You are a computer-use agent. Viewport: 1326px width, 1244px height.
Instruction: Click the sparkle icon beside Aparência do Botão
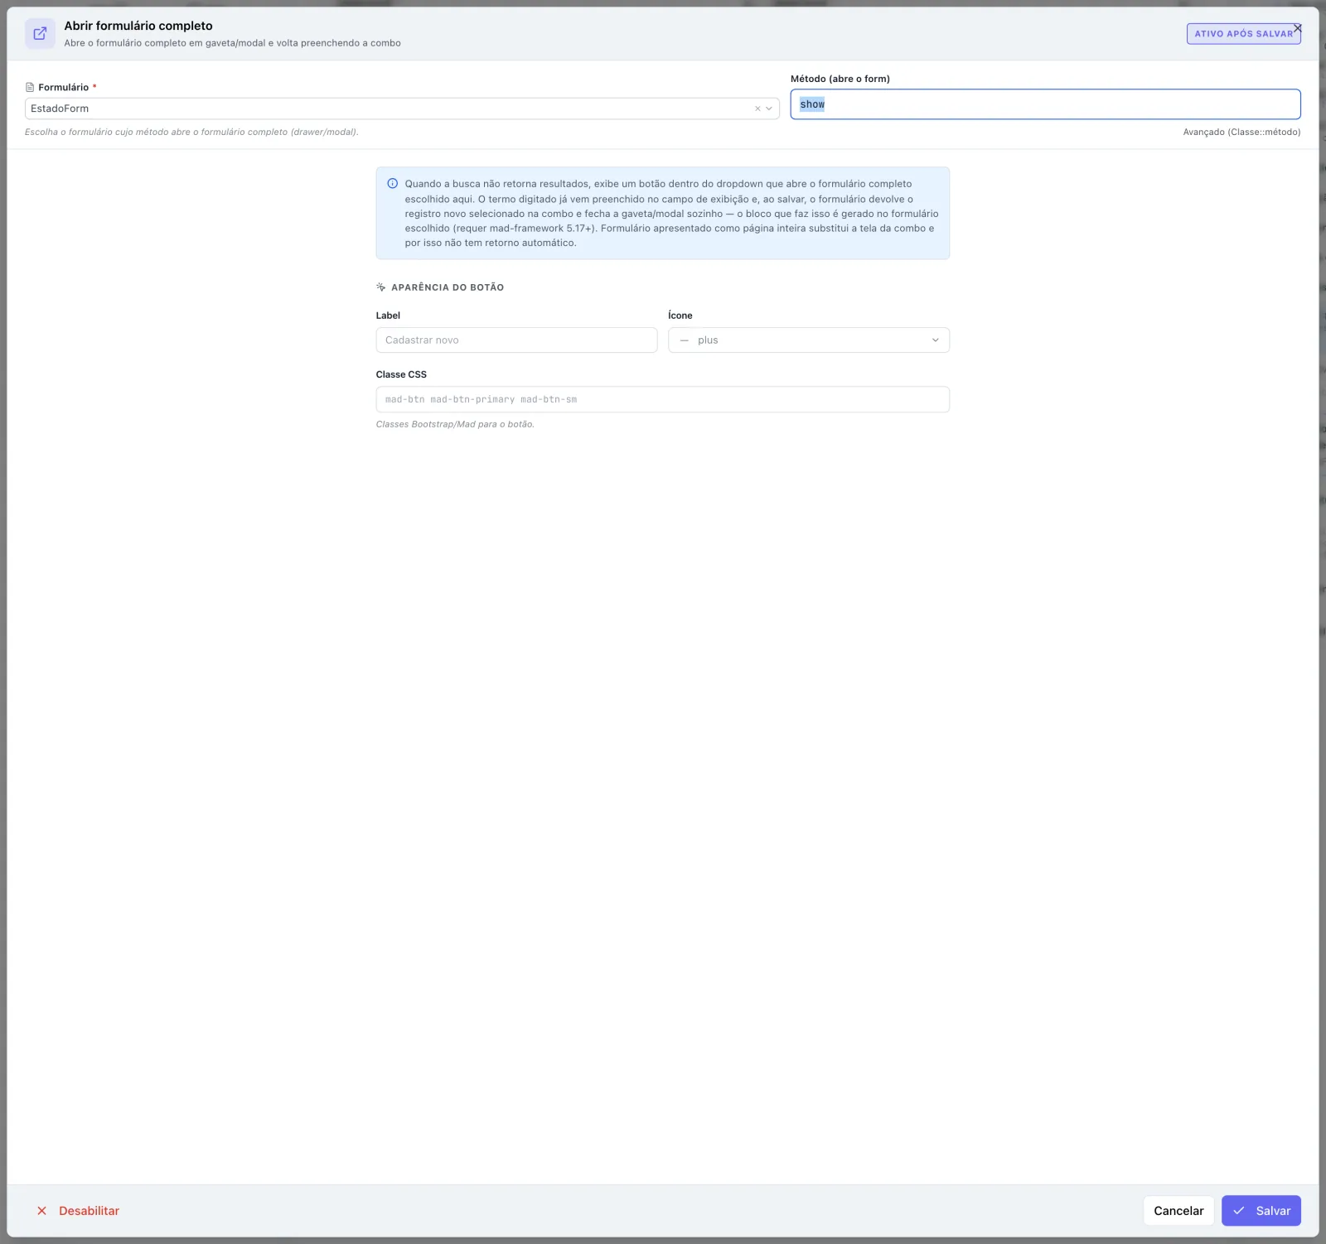pos(381,287)
